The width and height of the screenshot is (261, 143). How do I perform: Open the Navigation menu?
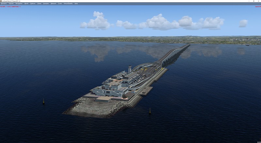[x=19, y=3]
